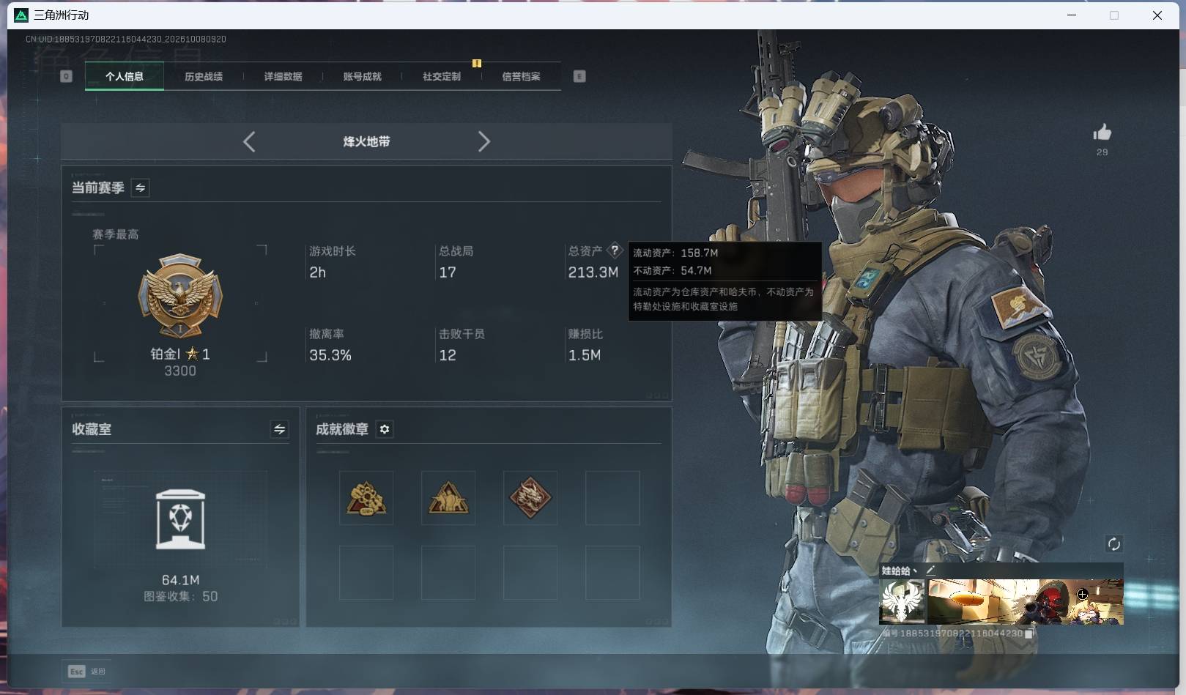Click the 烽火地带 mode title

[x=366, y=141]
